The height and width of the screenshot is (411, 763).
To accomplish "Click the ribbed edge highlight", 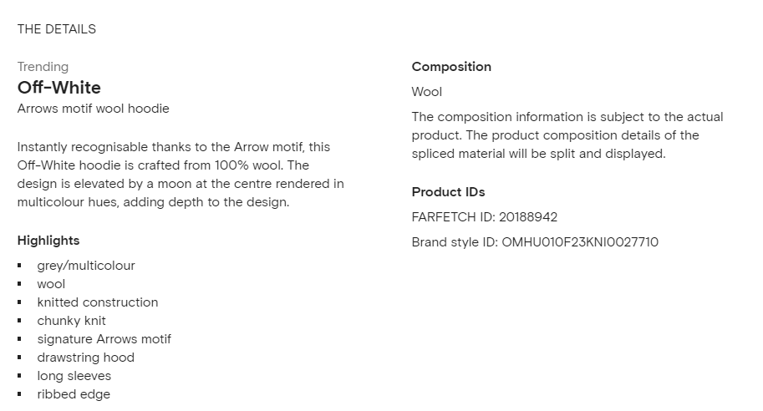I will [74, 394].
